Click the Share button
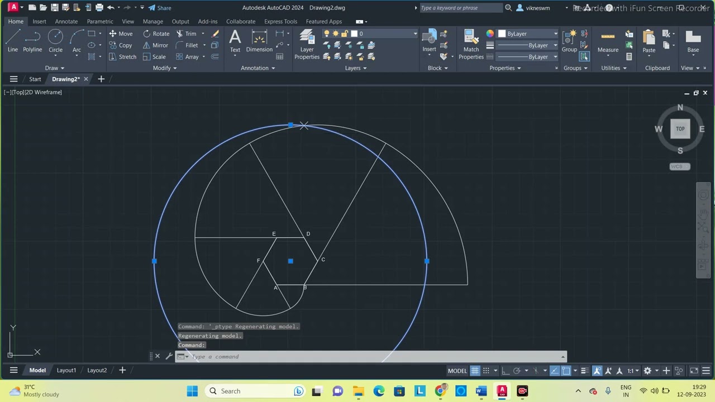 (x=160, y=8)
